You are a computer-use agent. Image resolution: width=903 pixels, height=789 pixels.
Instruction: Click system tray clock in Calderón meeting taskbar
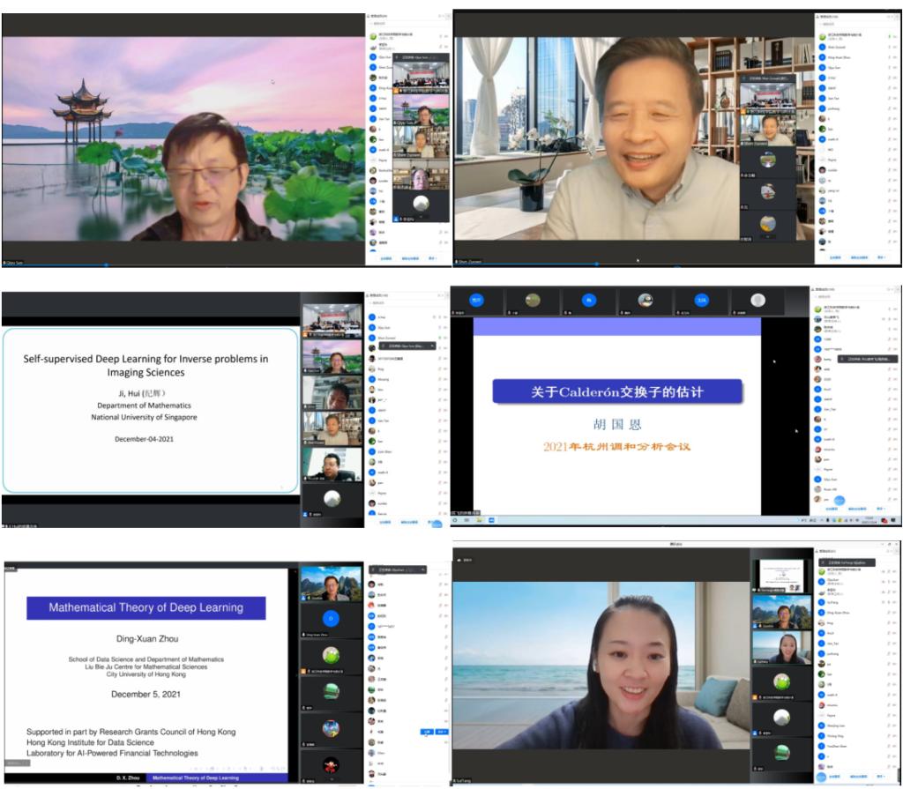pyautogui.click(x=869, y=521)
